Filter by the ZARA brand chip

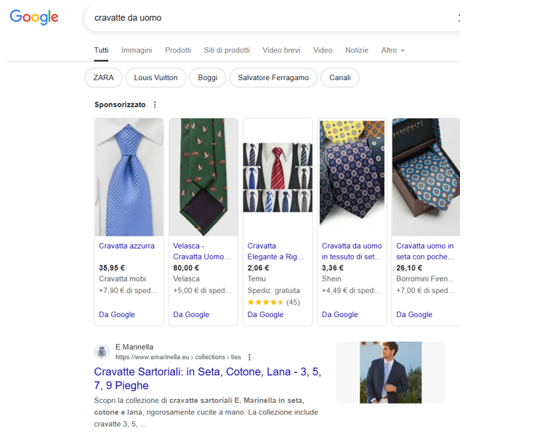[103, 78]
